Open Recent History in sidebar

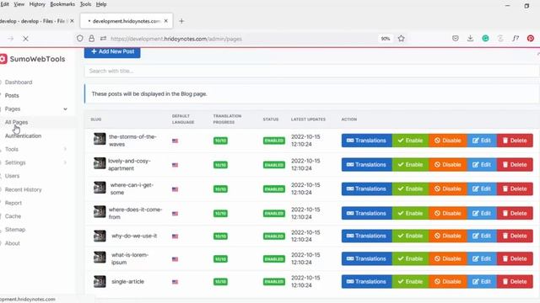[x=23, y=189]
